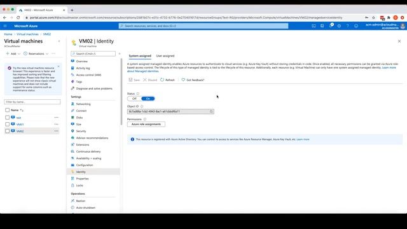The image size is (407, 229).
Task: Focus the resource menu search box
Action: click(93, 53)
